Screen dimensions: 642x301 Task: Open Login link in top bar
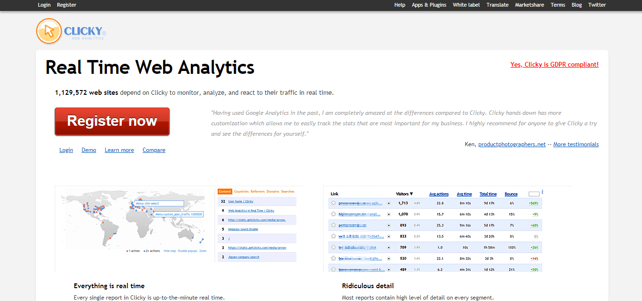[44, 5]
